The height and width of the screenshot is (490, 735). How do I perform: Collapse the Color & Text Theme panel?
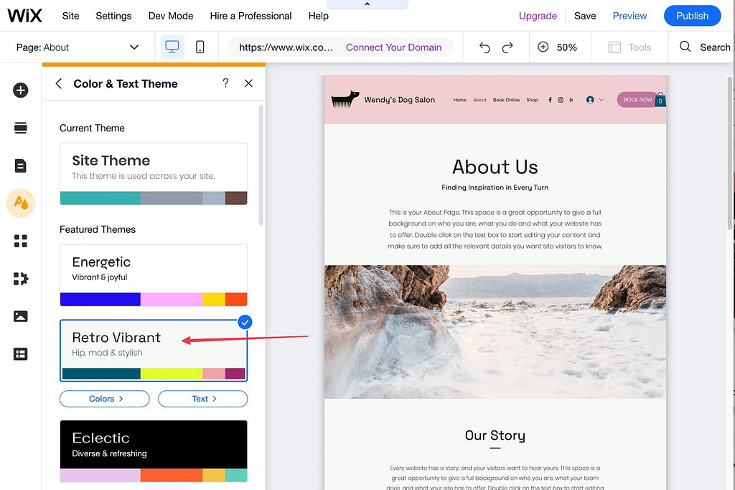[58, 83]
